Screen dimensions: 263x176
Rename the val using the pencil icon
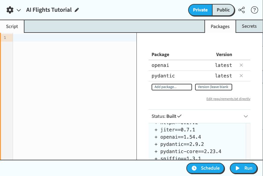point(77,10)
